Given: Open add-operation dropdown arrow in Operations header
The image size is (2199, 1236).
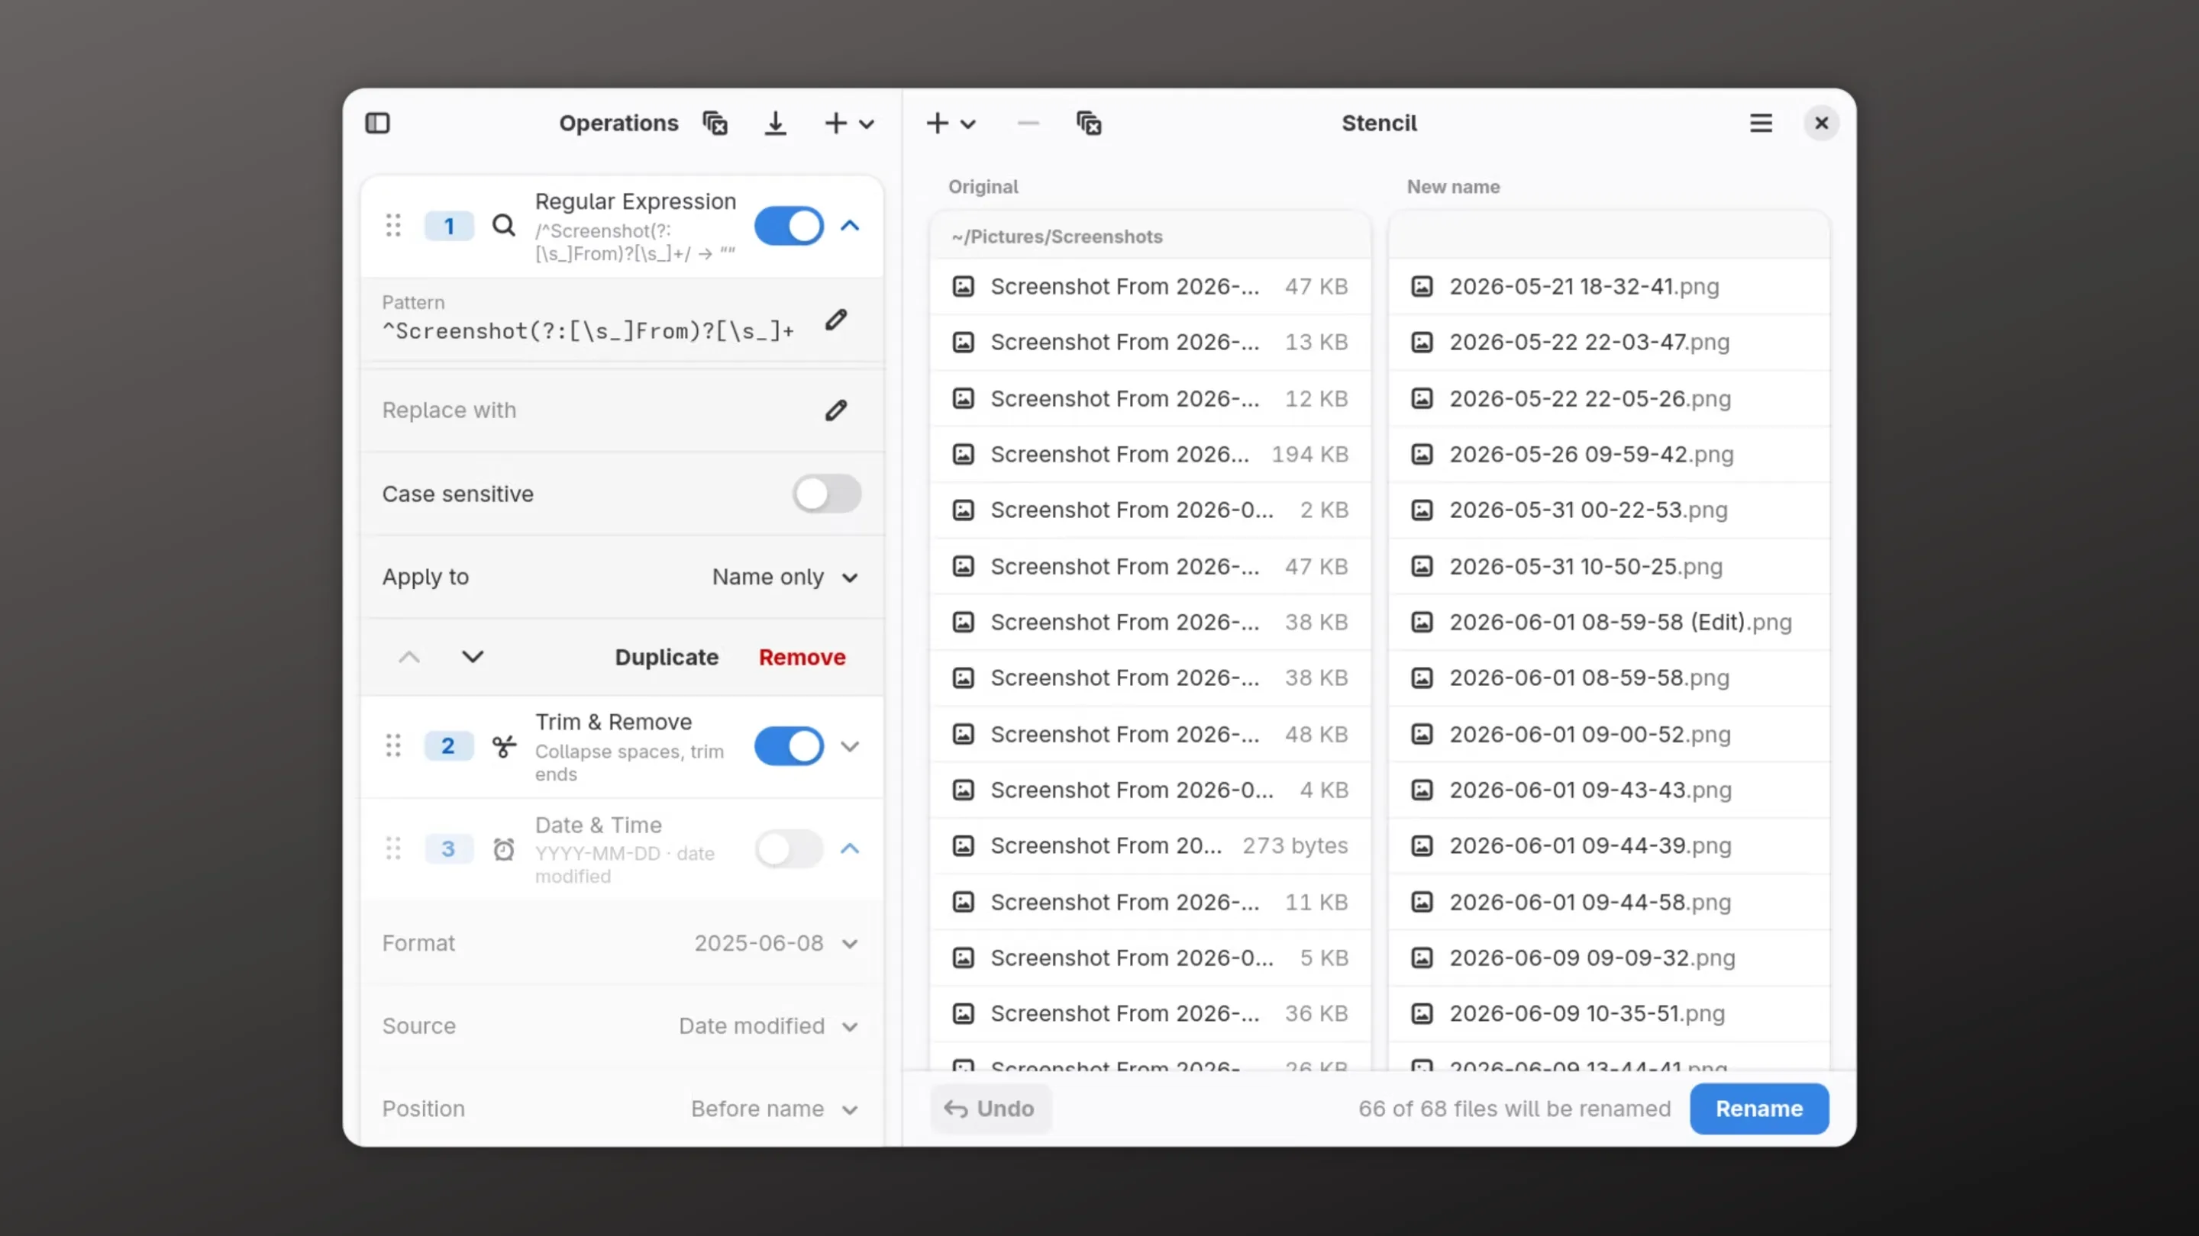Looking at the screenshot, I should 867,124.
